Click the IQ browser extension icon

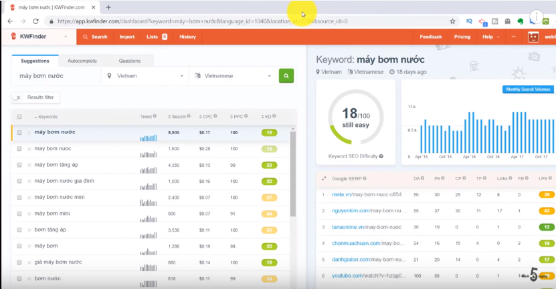(x=469, y=21)
